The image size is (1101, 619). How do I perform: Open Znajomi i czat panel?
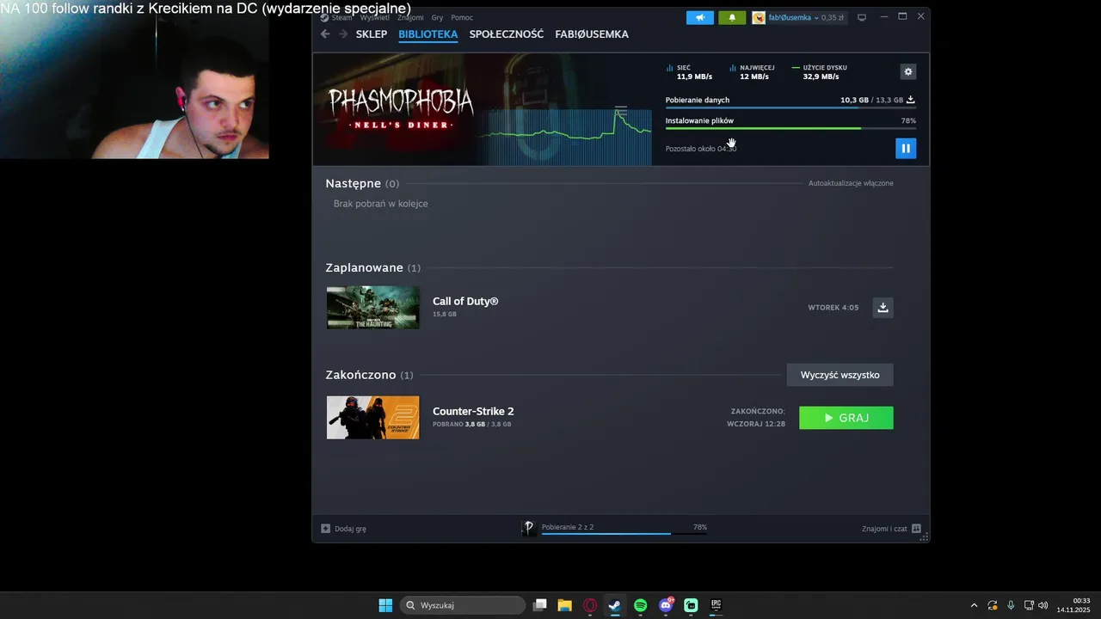(891, 529)
